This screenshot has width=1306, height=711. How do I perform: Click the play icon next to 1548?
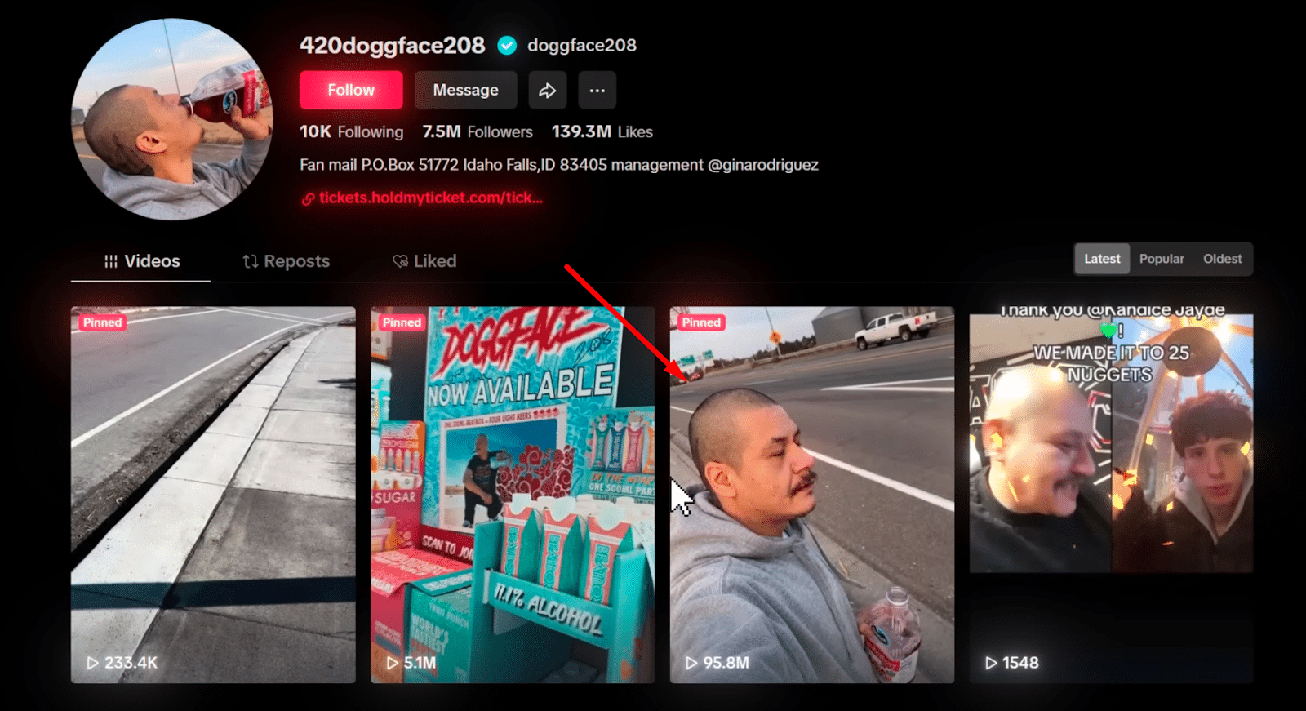tap(991, 663)
